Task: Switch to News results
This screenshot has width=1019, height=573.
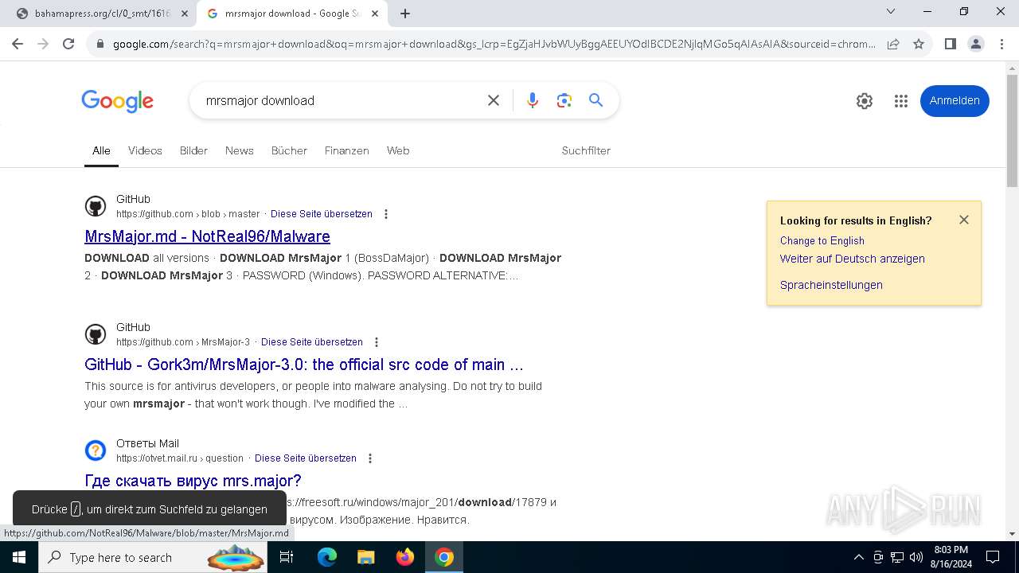Action: click(240, 150)
